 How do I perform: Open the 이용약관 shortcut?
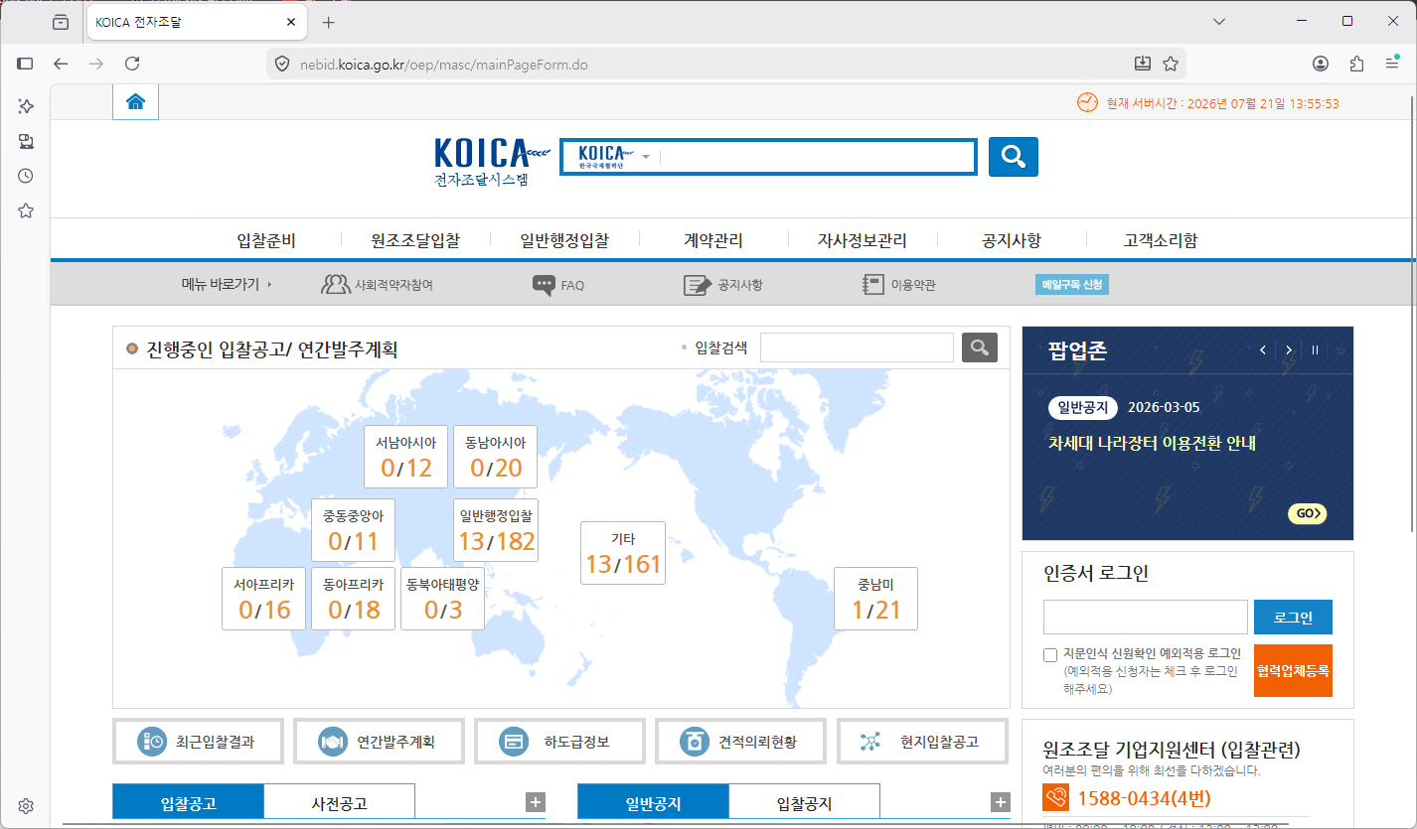pos(899,285)
